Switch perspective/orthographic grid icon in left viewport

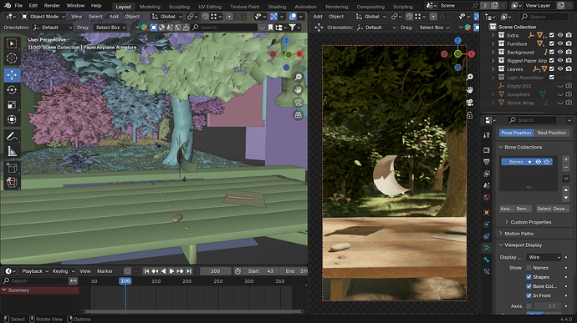coord(298,115)
